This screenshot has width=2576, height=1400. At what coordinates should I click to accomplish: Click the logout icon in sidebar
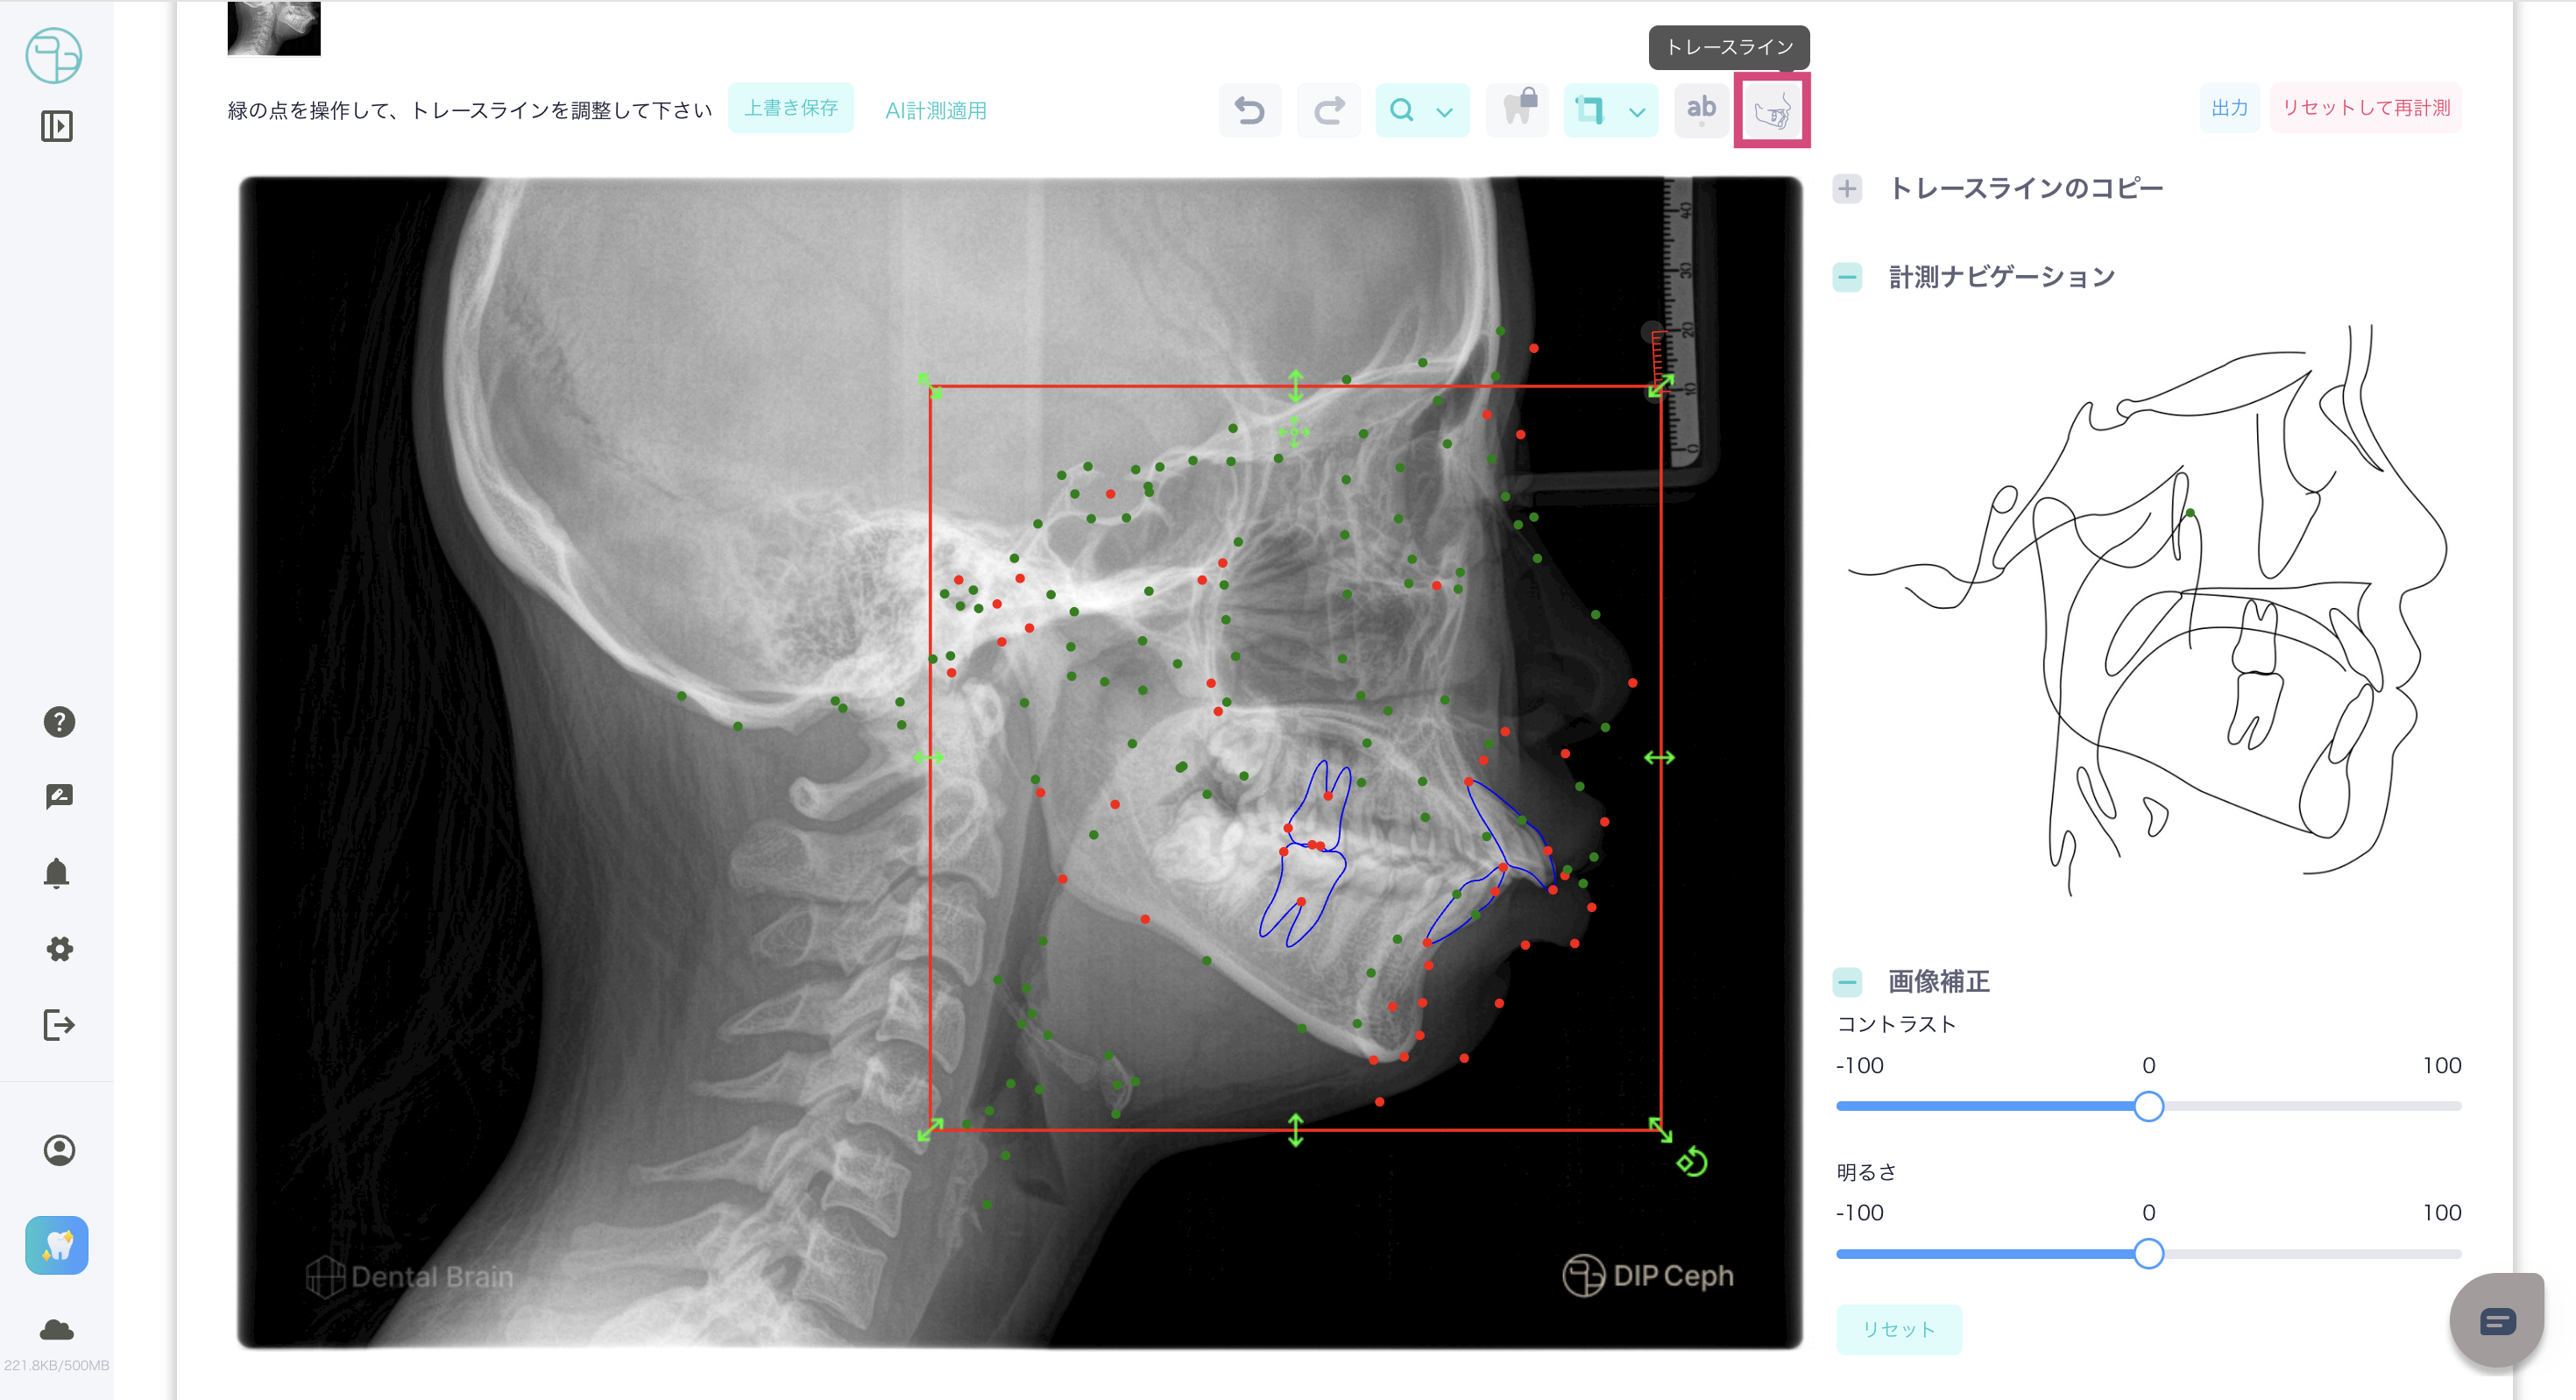click(x=58, y=1025)
